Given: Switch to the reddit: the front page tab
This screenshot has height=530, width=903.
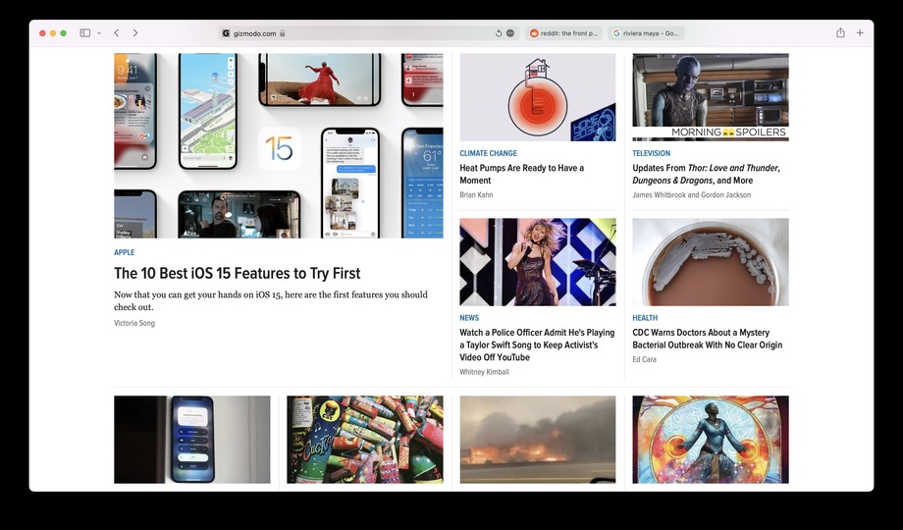Looking at the screenshot, I should tap(563, 33).
